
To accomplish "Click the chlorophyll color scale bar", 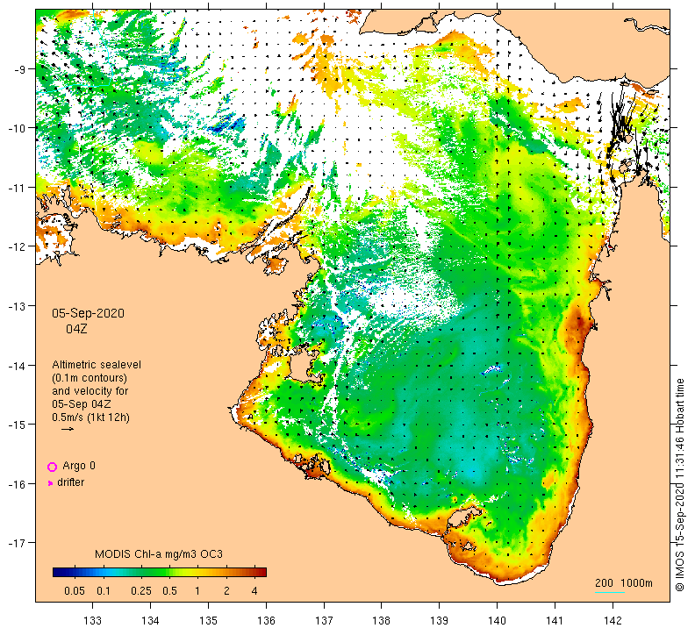I will click(160, 572).
